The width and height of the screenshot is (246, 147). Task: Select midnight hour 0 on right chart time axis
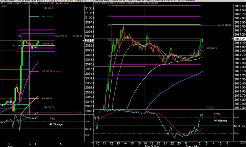pos(186,143)
